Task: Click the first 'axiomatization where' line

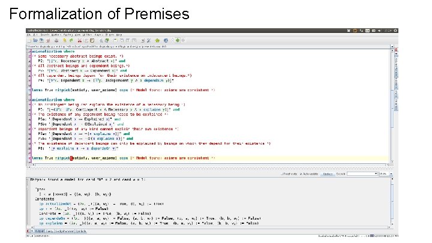Action: pos(53,51)
